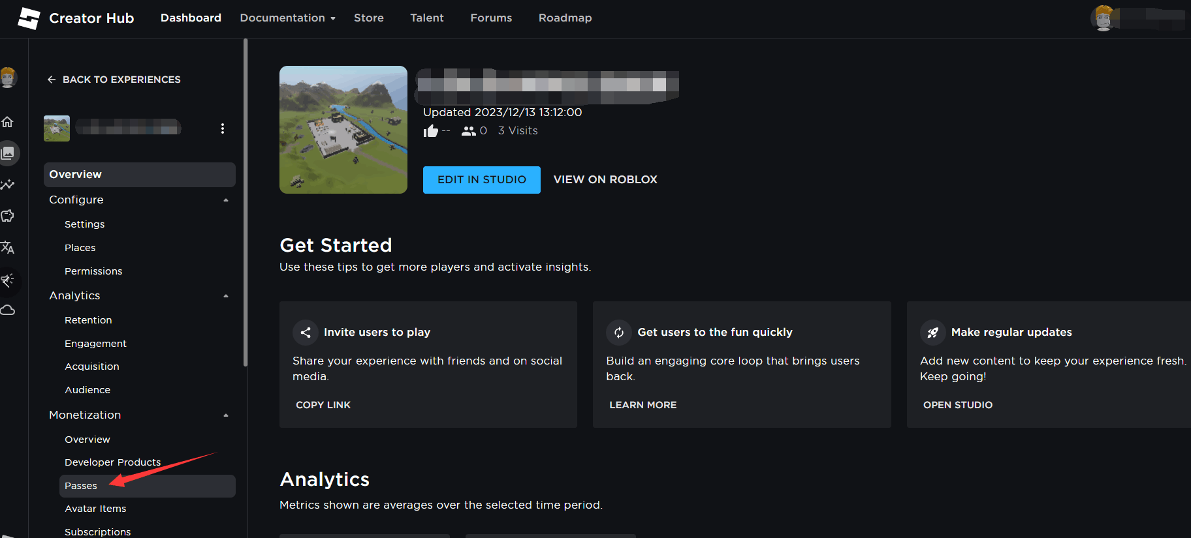1191x538 pixels.
Task: Click the large experience thumbnail image
Action: tap(343, 130)
